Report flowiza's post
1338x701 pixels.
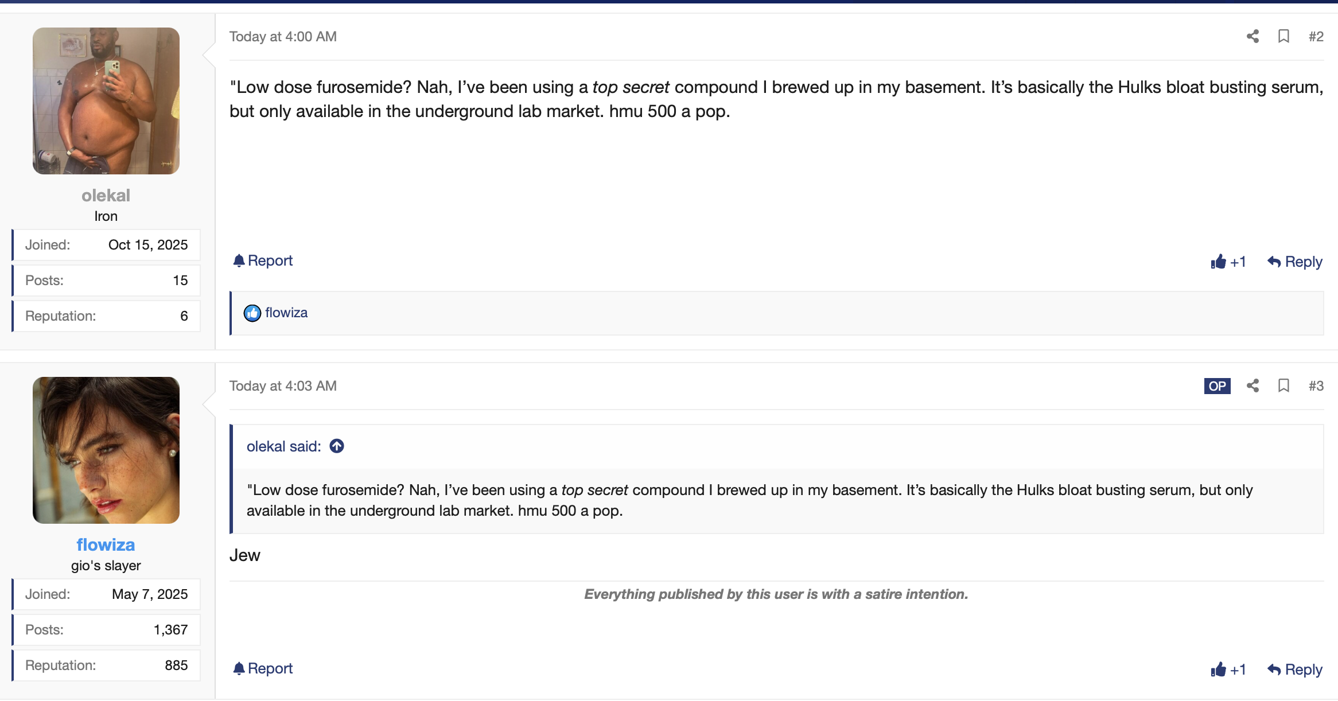coord(263,668)
